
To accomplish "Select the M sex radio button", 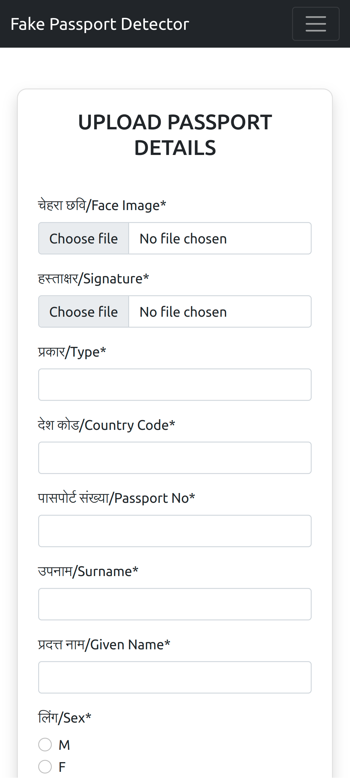I will [x=45, y=745].
